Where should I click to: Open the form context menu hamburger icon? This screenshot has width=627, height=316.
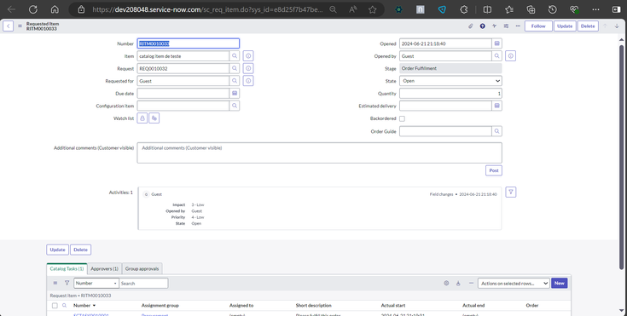pos(20,26)
